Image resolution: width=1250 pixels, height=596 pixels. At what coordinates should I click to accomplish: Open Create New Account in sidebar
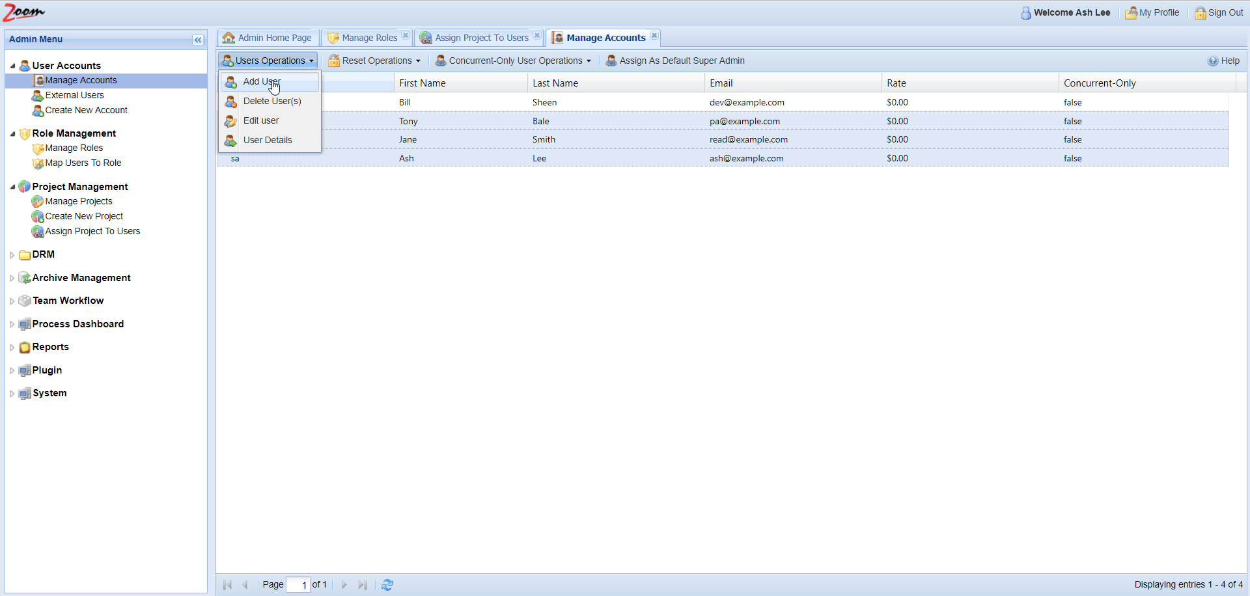click(86, 111)
